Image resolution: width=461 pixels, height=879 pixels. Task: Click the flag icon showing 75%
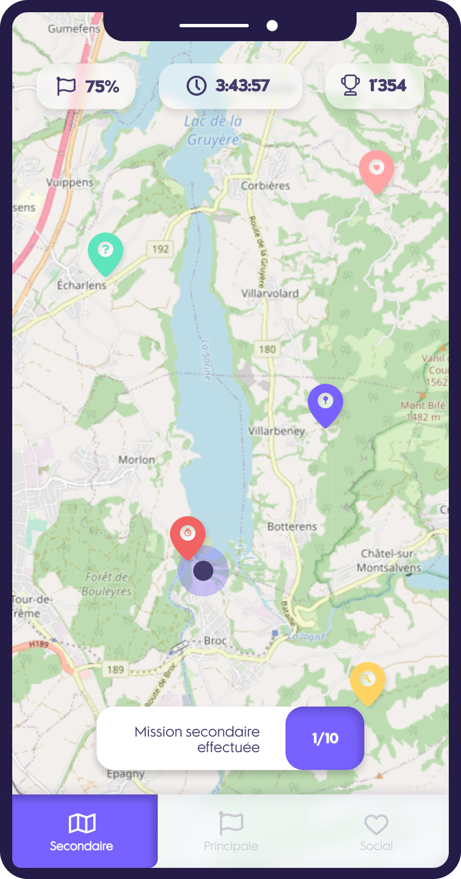66,86
